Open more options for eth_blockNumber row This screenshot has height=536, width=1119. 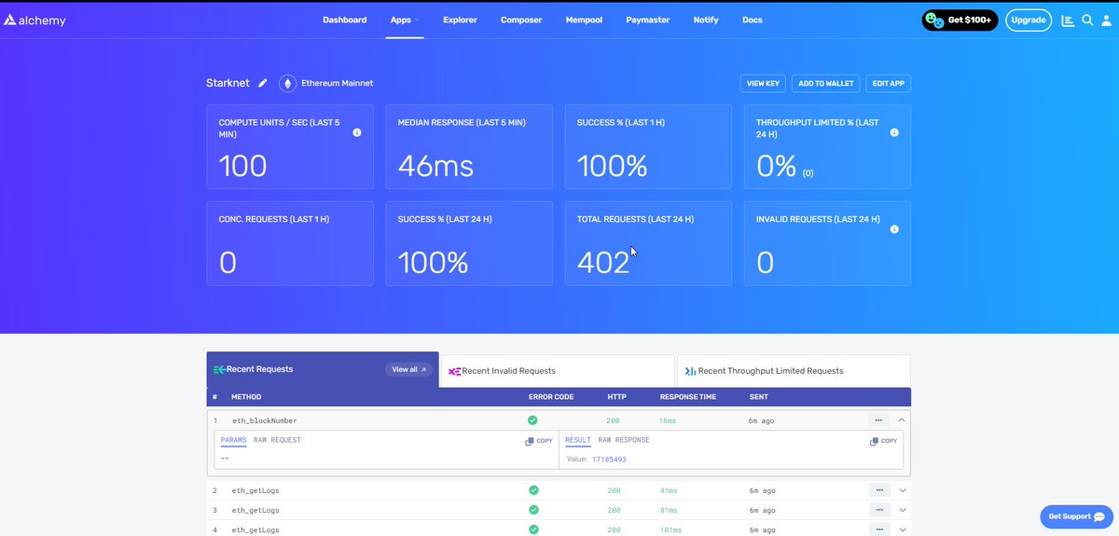click(x=878, y=420)
